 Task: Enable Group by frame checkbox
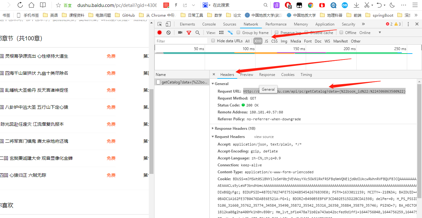tap(238, 32)
